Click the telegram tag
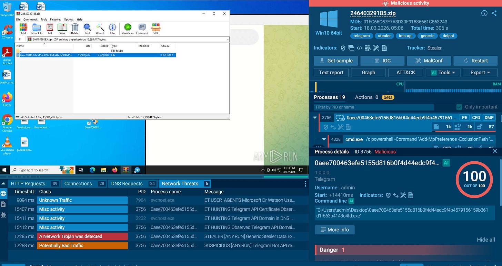Viewport: 502px width, 266px height. (x=361, y=36)
